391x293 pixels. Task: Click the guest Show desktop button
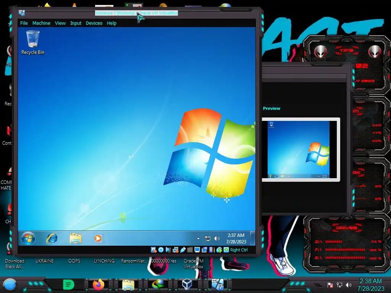[x=253, y=238]
